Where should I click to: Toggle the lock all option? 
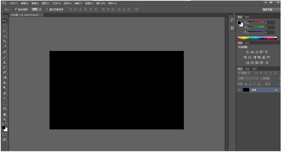259,84
